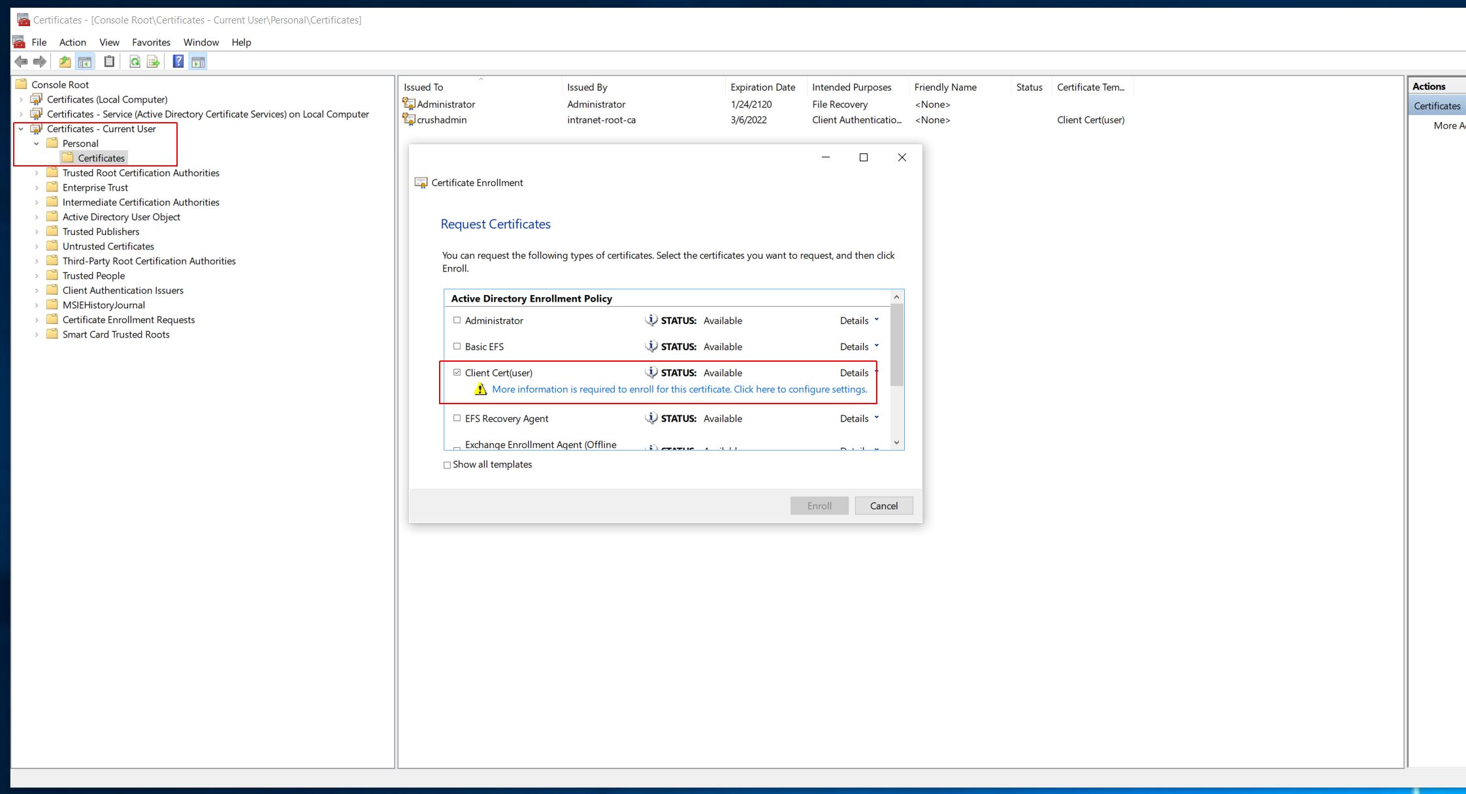This screenshot has width=1466, height=794.
Task: Click the status info icon for Administrator template
Action: click(x=651, y=320)
